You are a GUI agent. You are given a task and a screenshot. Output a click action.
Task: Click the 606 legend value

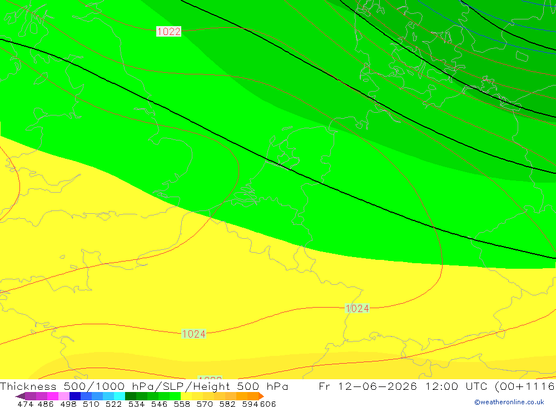(268, 404)
